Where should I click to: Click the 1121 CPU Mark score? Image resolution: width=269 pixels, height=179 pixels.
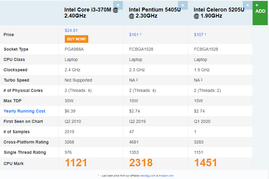pos(76,163)
